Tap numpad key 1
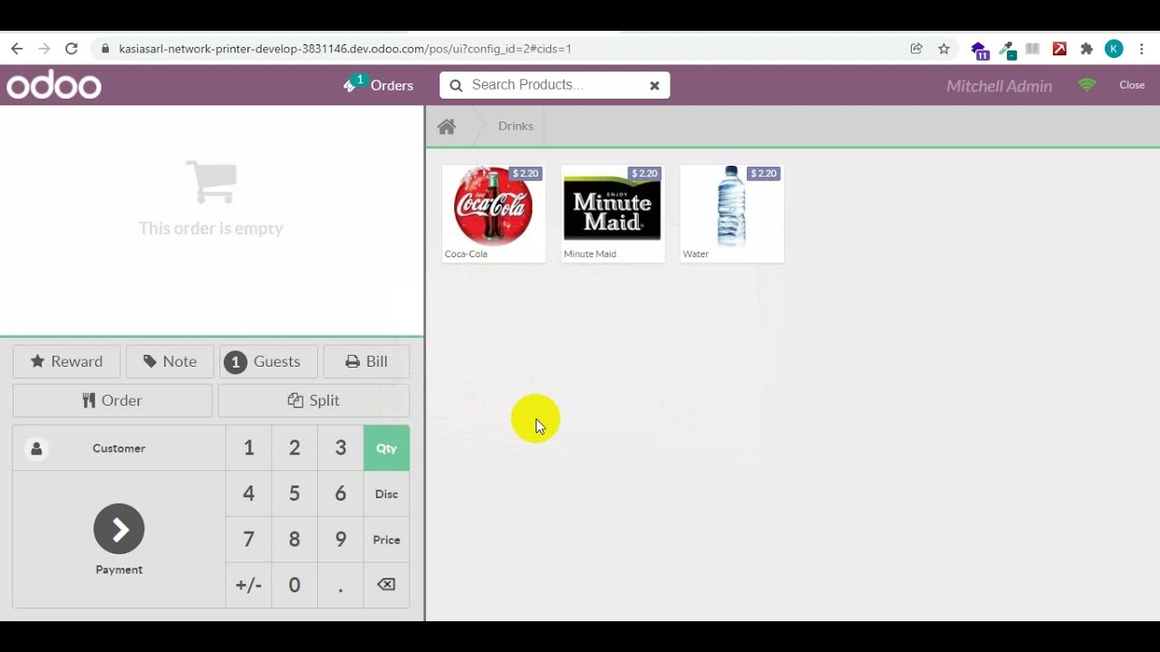1160x652 pixels. coord(248,448)
